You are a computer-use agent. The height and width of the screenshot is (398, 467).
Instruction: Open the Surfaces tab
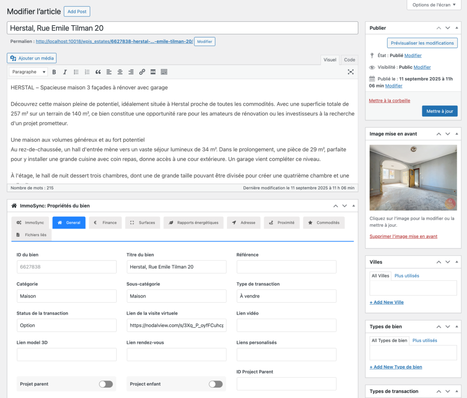142,223
